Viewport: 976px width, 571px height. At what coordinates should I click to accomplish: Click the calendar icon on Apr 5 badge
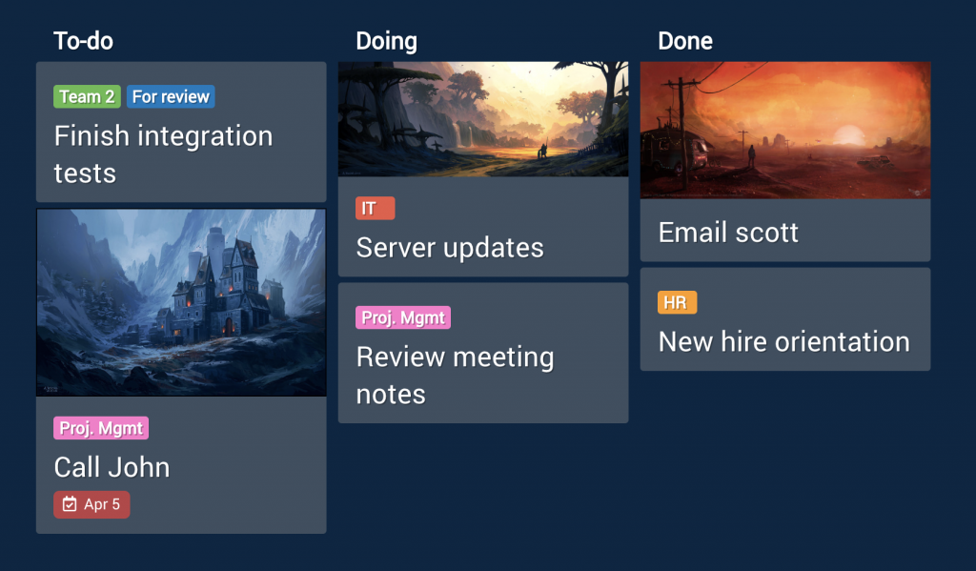pos(70,504)
